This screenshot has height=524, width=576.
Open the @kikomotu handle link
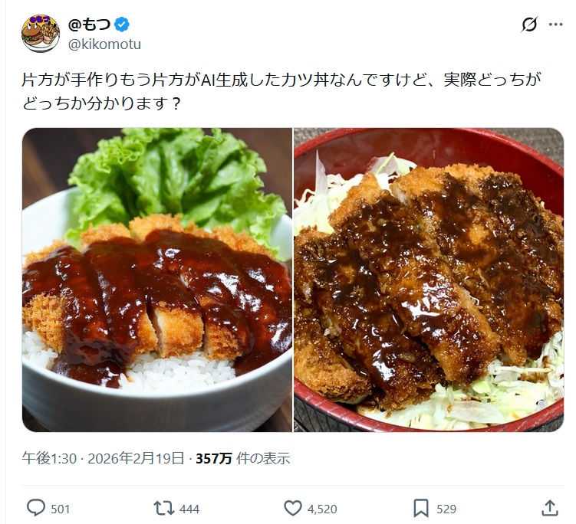(x=105, y=44)
